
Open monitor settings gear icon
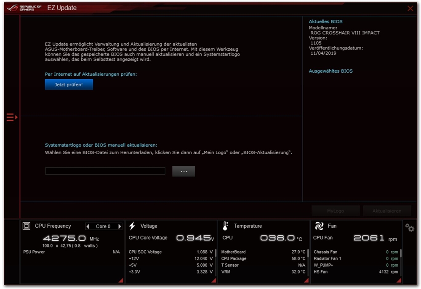[x=410, y=228]
